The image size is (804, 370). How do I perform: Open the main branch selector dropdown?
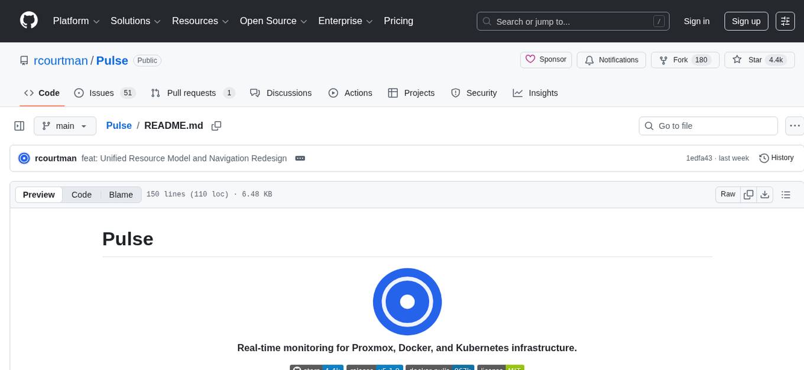pos(65,125)
